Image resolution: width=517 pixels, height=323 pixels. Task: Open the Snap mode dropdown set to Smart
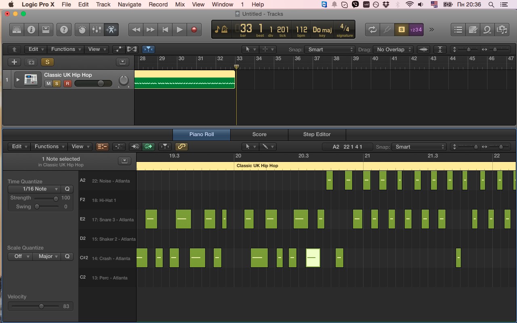[330, 49]
